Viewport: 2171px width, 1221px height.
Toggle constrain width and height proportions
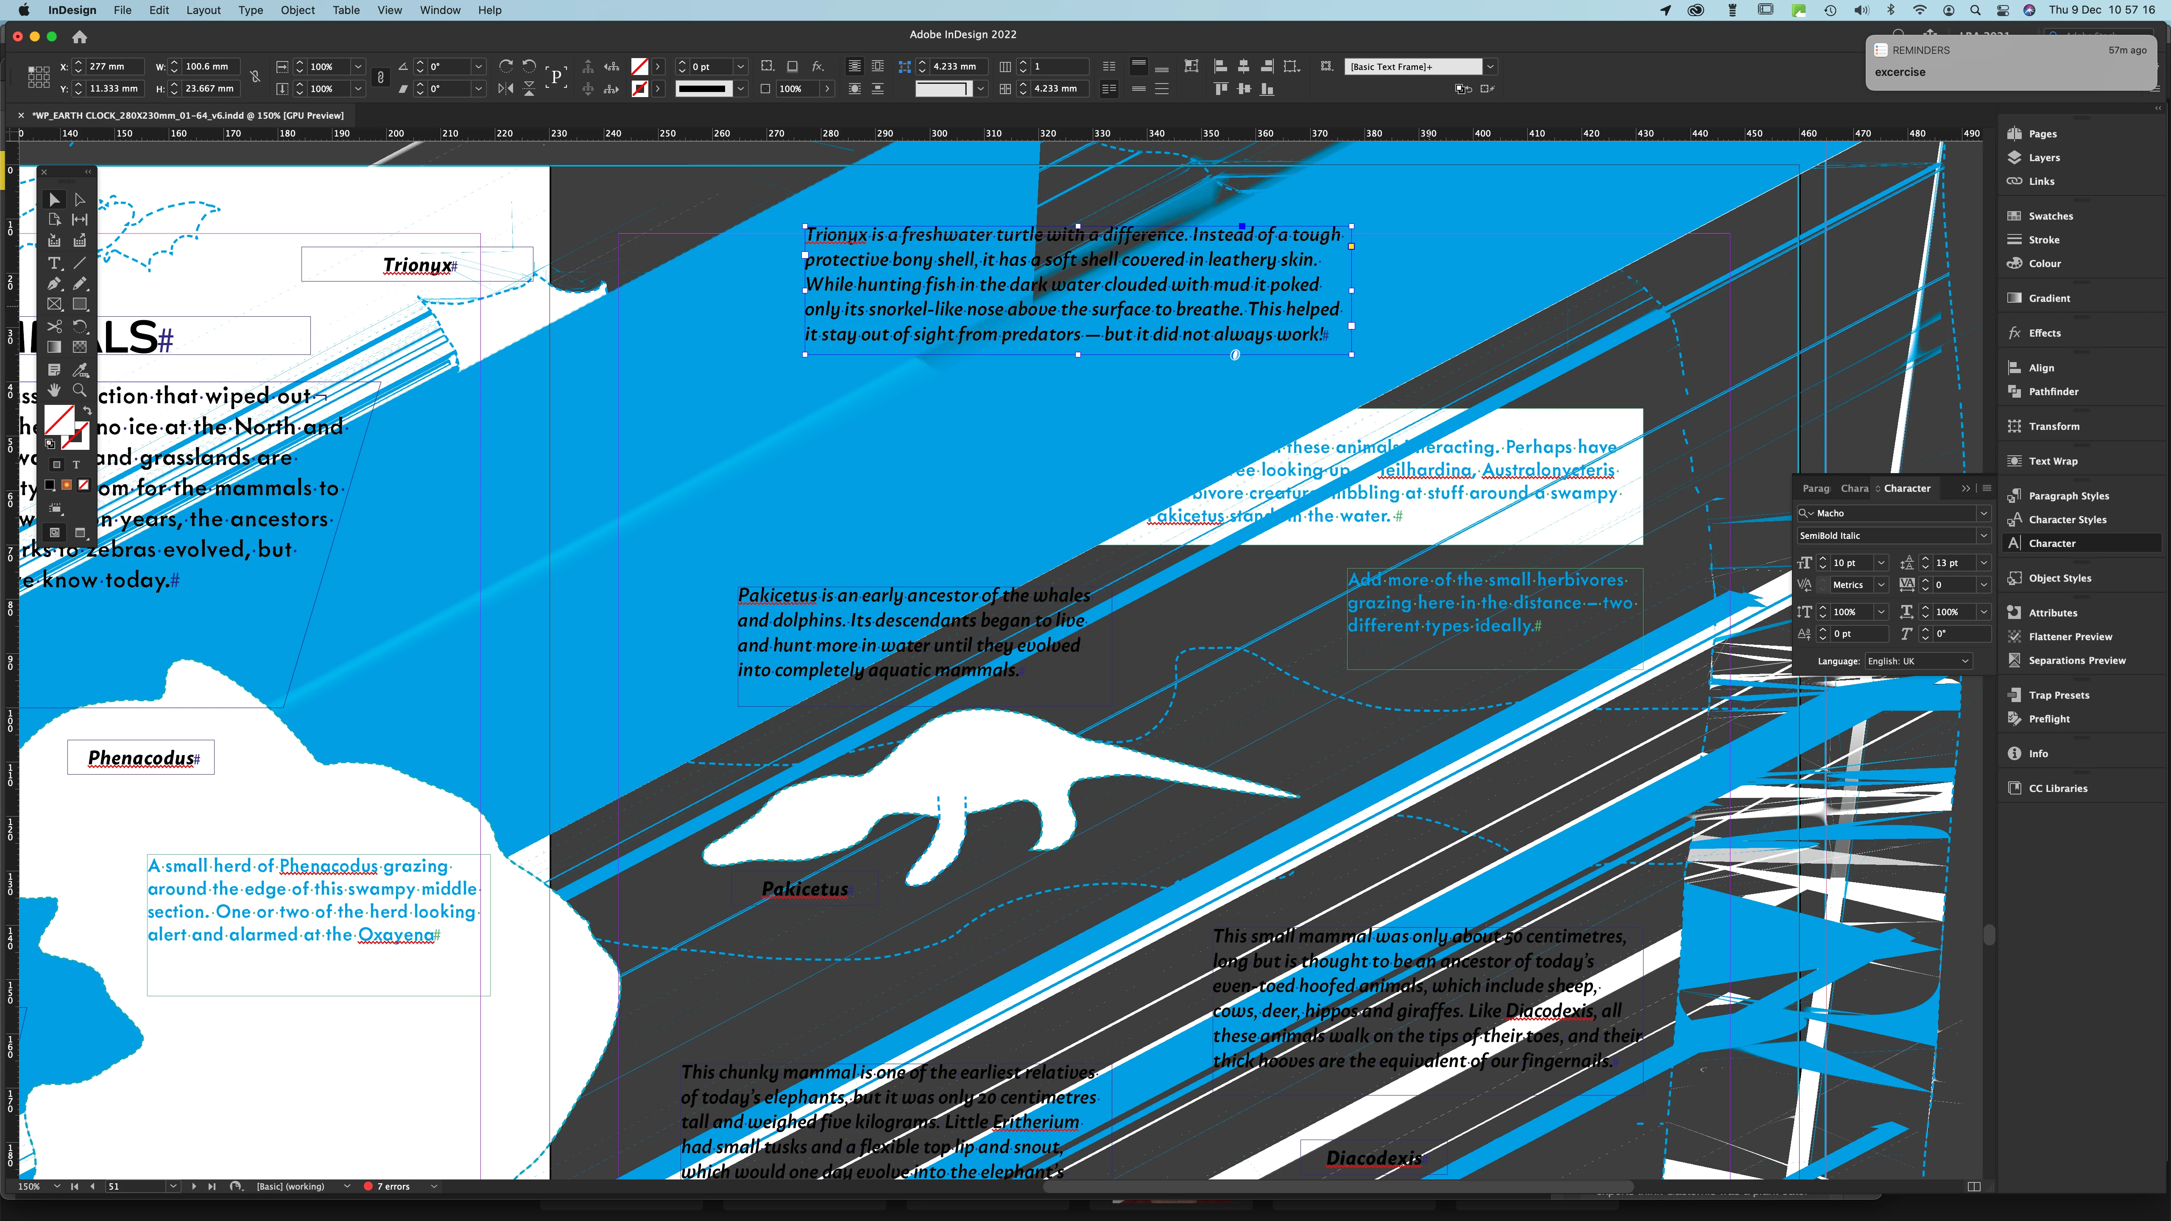pos(254,78)
